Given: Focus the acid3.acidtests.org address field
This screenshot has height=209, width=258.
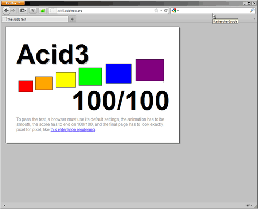Looking at the screenshot, I should [x=105, y=11].
